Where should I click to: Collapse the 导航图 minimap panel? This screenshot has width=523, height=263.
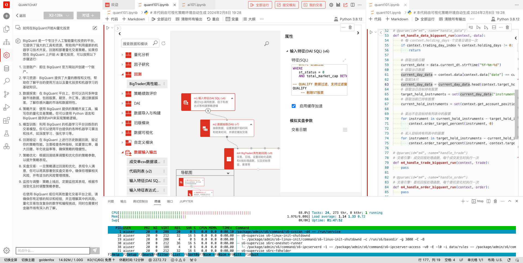pos(228,173)
